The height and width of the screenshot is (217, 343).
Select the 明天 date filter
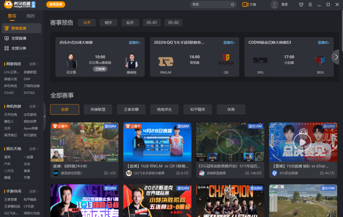(109, 23)
